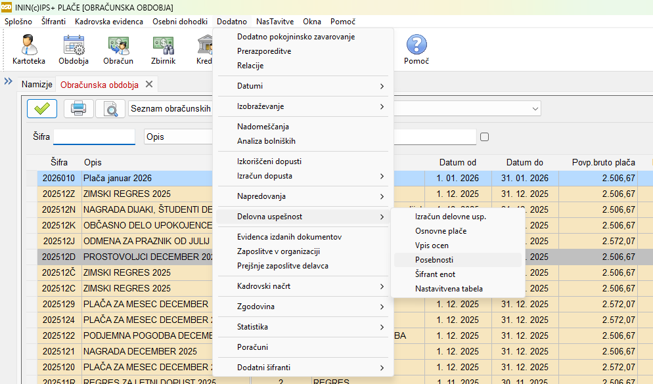Click the printer icon button
Image resolution: width=653 pixels, height=384 pixels.
(x=78, y=108)
